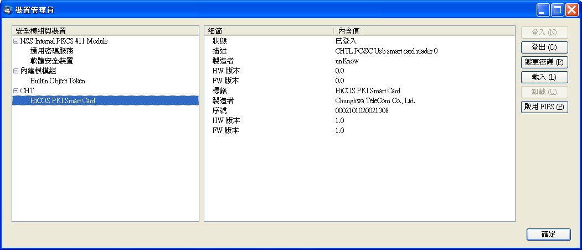The image size is (582, 250).
Task: Select NSS Internal PKCS #11 Module label
Action: [64, 41]
